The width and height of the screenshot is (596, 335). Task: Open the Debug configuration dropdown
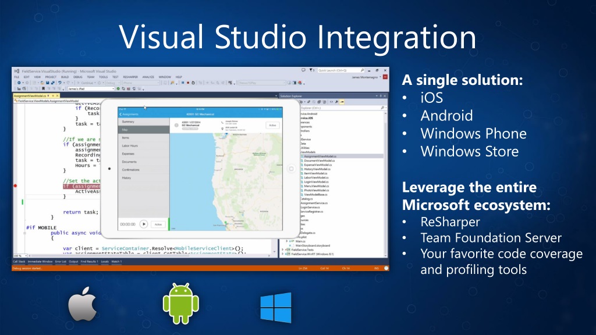[x=113, y=83]
